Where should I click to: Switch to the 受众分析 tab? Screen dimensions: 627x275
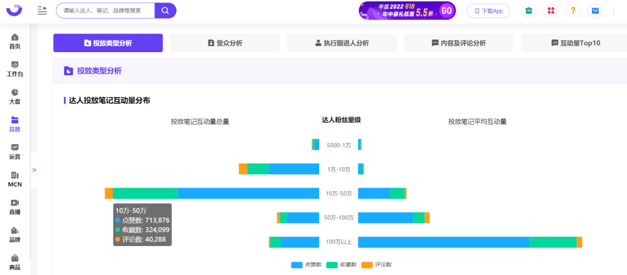pos(225,43)
